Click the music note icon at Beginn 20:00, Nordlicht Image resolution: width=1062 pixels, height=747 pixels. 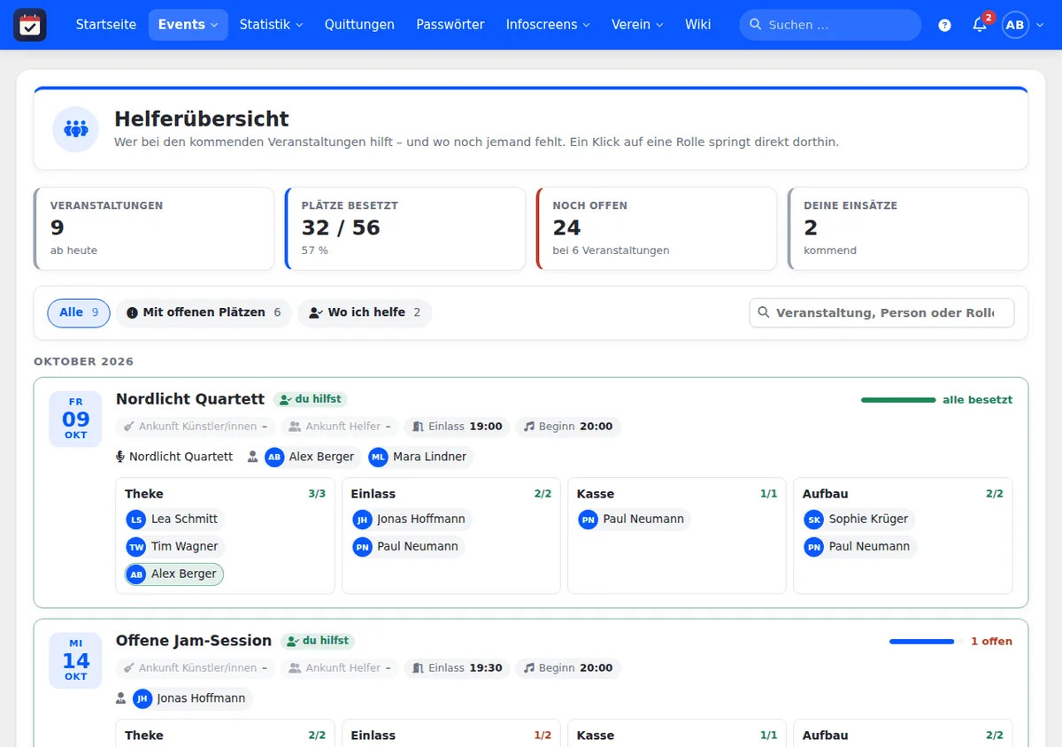click(x=529, y=427)
